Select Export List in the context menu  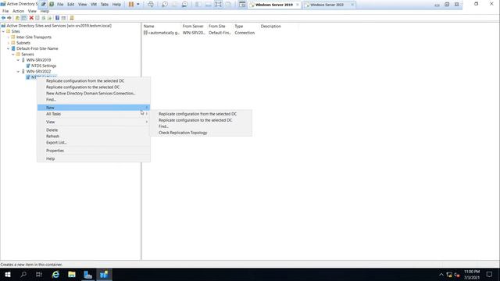pyautogui.click(x=94, y=142)
